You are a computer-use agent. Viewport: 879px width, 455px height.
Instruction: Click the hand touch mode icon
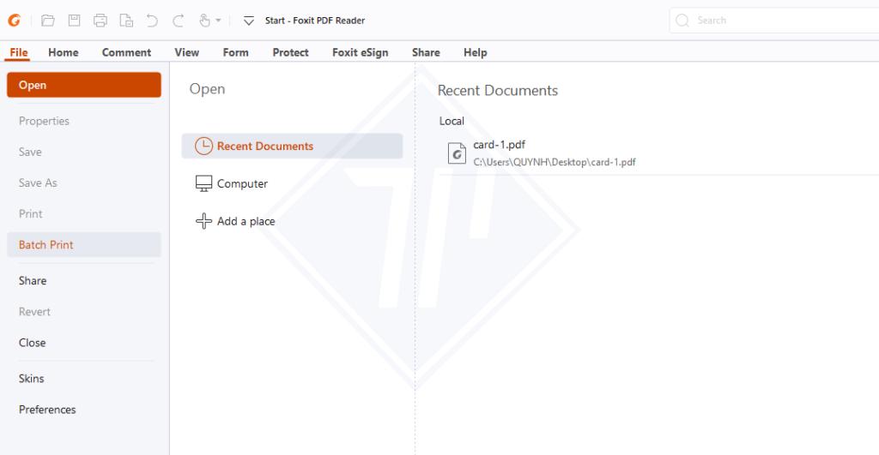[204, 20]
